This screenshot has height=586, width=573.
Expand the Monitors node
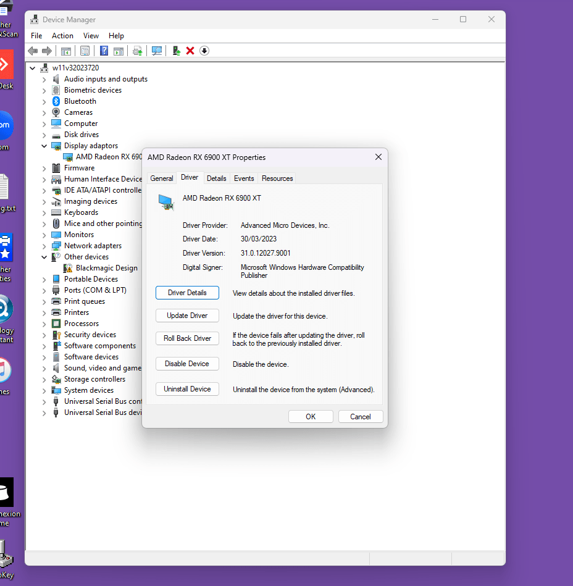(x=44, y=235)
